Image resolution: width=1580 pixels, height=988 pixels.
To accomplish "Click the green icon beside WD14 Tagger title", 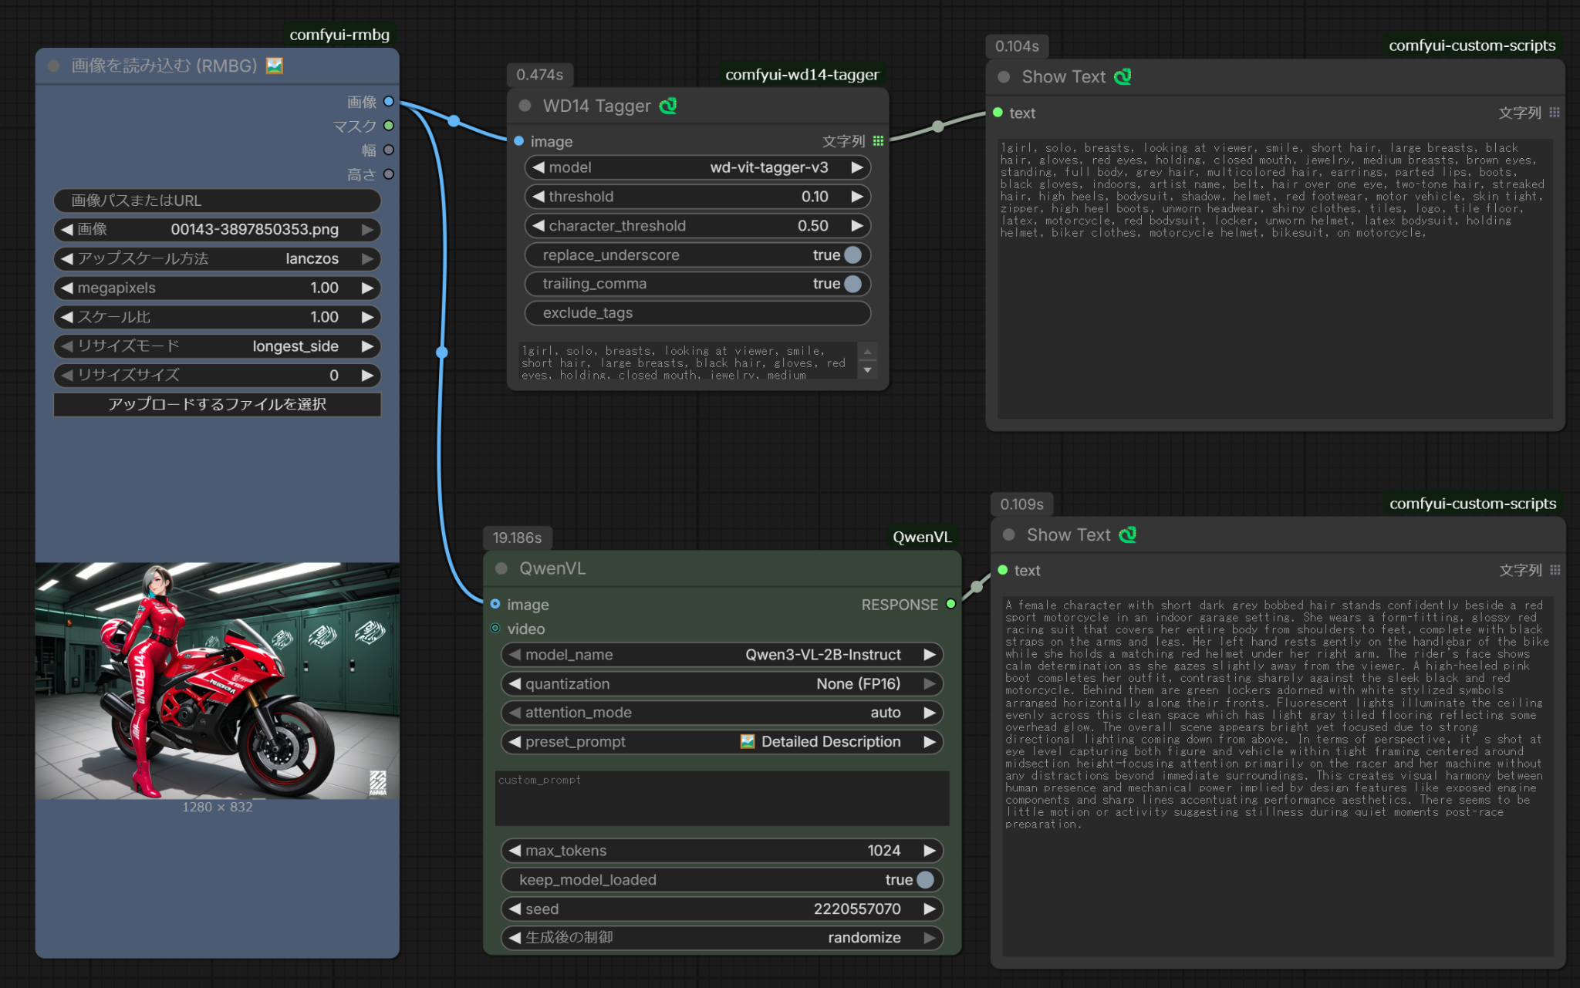I will coord(668,106).
